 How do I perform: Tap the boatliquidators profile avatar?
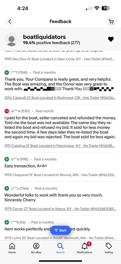(x=11, y=39)
